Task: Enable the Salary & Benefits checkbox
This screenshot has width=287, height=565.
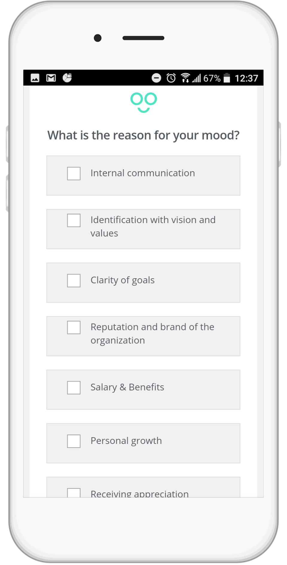Action: (x=74, y=388)
